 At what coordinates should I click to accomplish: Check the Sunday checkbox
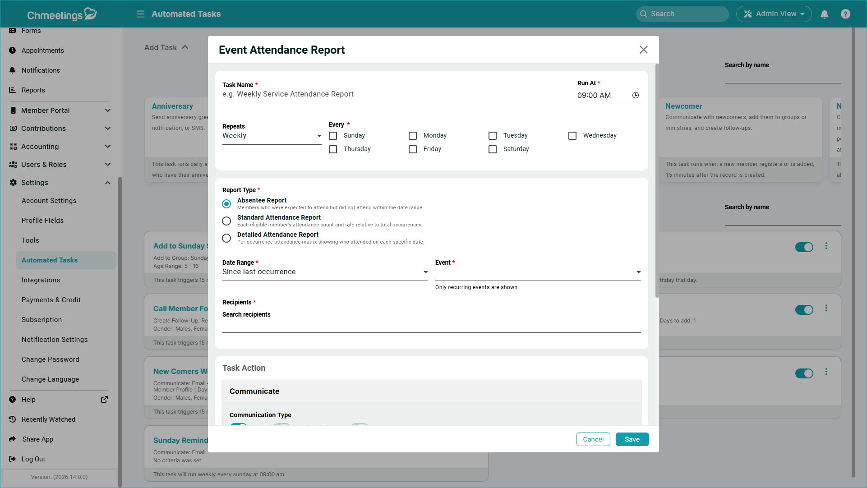(x=333, y=136)
